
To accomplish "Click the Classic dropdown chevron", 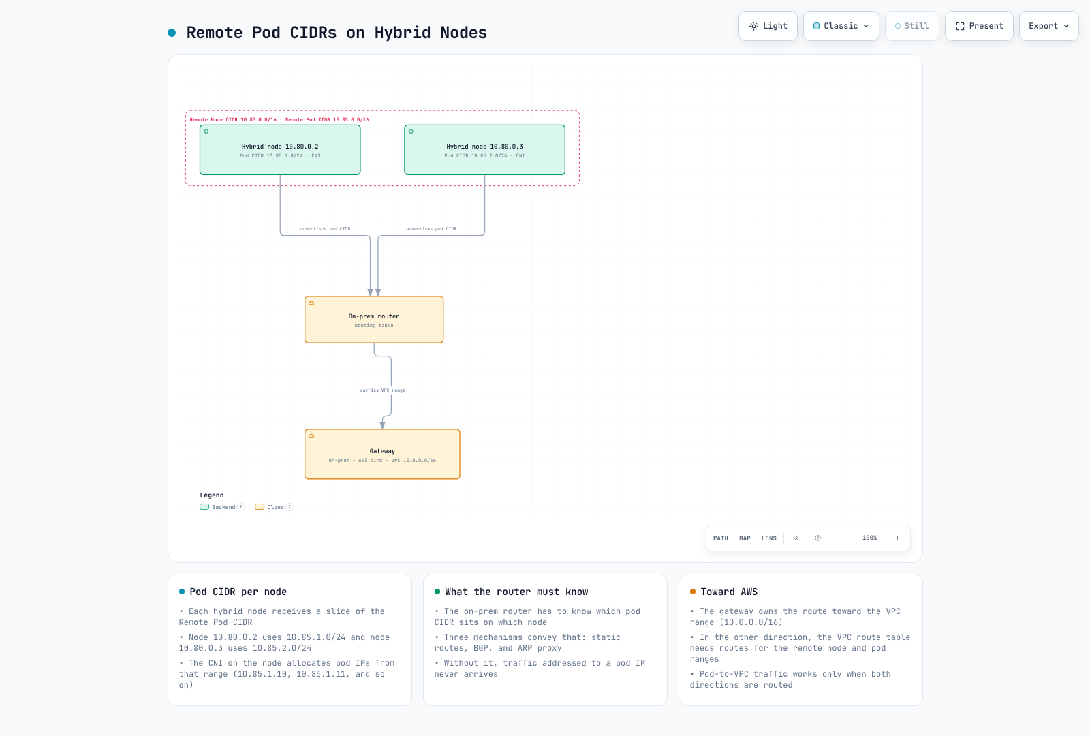I will click(x=866, y=26).
